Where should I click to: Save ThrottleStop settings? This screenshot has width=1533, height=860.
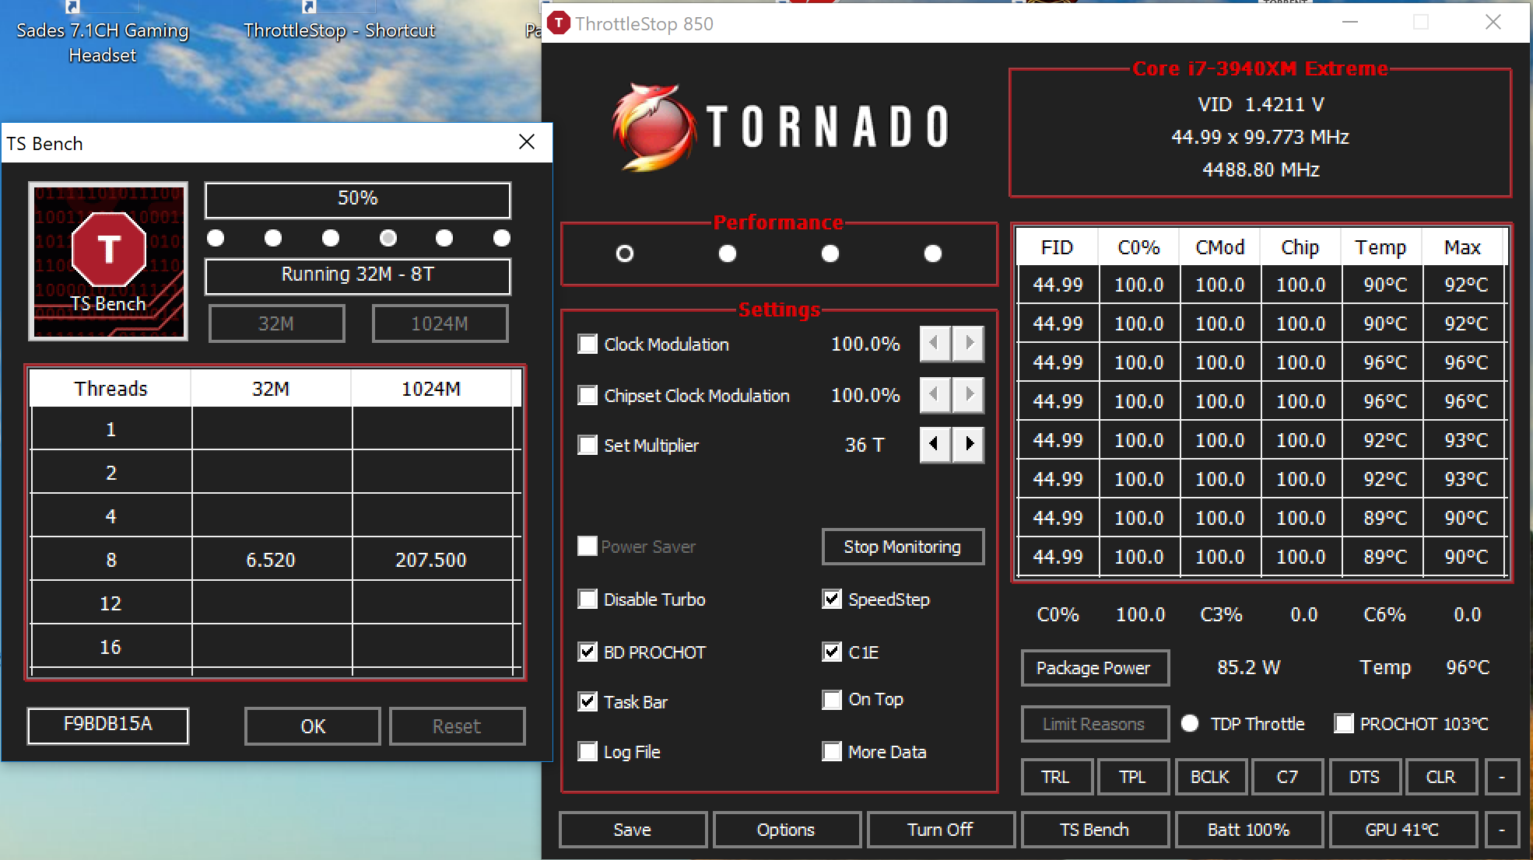click(633, 830)
